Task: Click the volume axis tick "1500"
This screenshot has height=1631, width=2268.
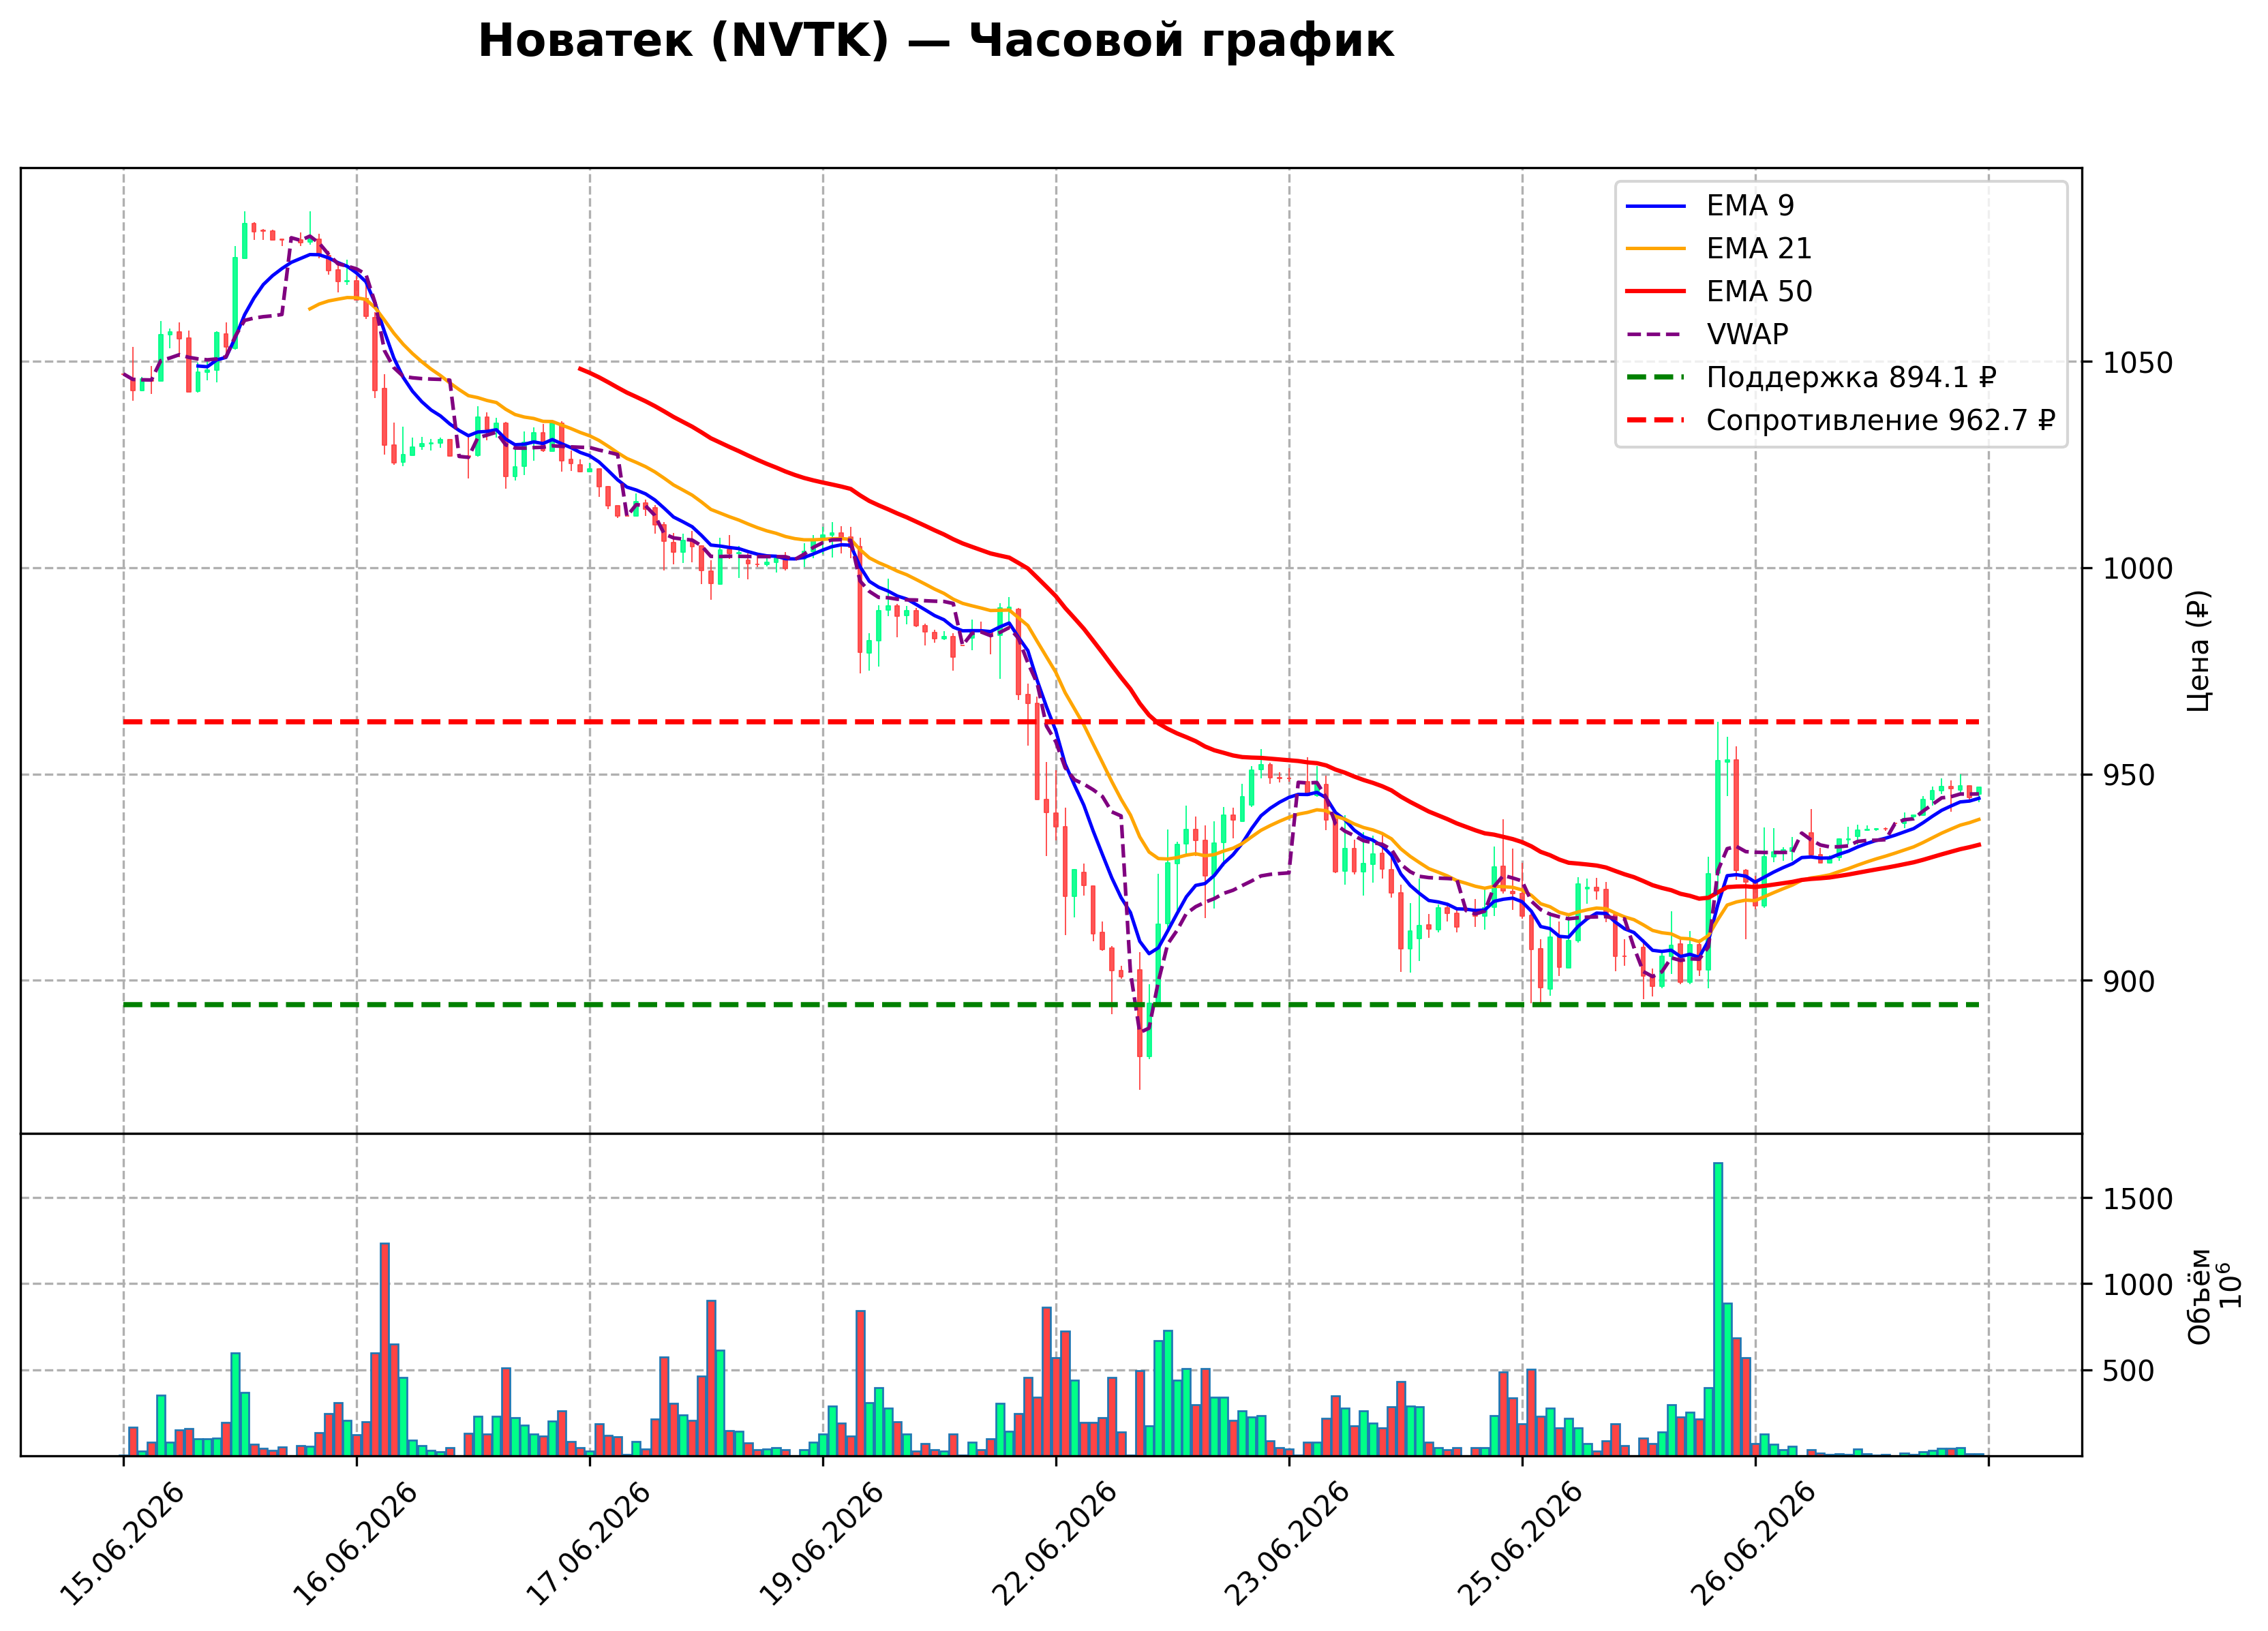Action: point(2137,1199)
